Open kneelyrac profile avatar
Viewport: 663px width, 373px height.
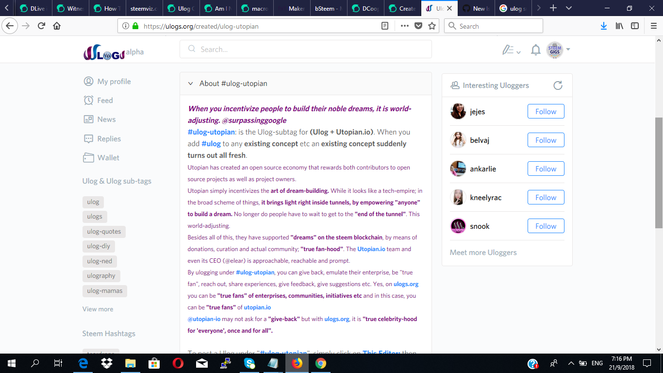point(458,197)
